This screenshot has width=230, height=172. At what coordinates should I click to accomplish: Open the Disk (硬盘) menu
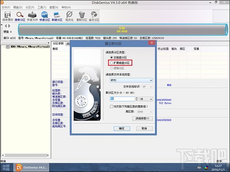point(18,7)
